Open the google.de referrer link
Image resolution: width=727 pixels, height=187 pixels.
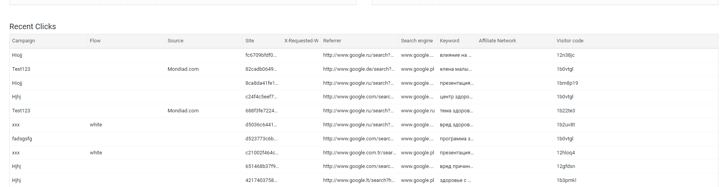pyautogui.click(x=359, y=69)
